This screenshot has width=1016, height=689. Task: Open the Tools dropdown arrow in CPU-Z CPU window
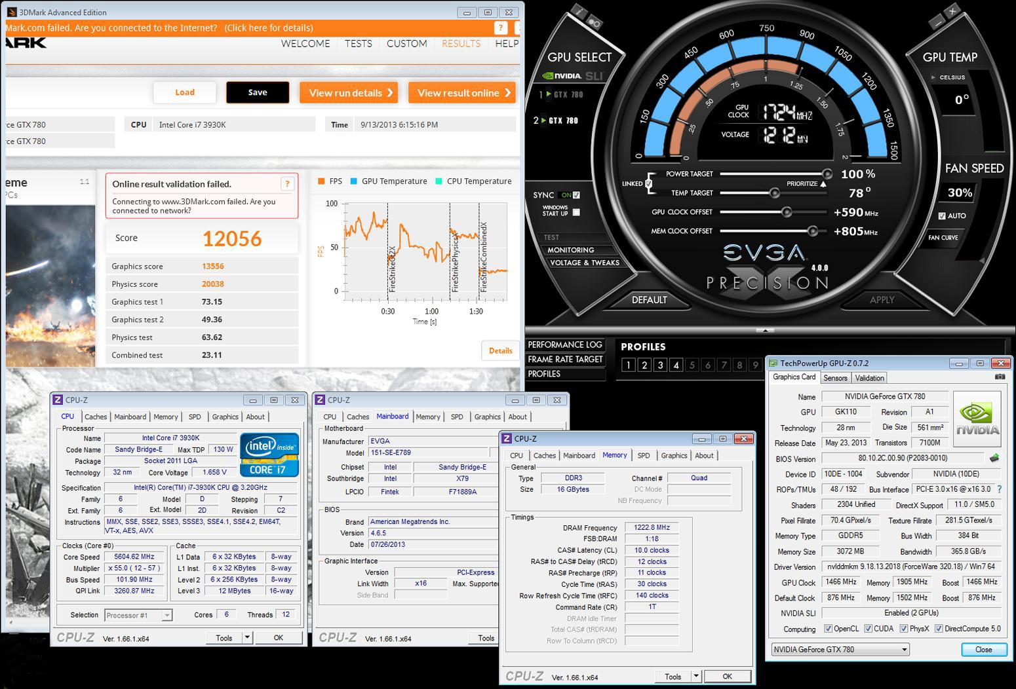tap(247, 638)
